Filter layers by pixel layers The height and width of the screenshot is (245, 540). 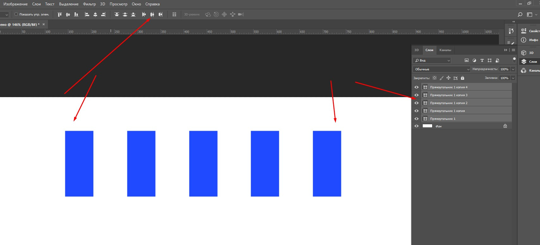coord(467,60)
